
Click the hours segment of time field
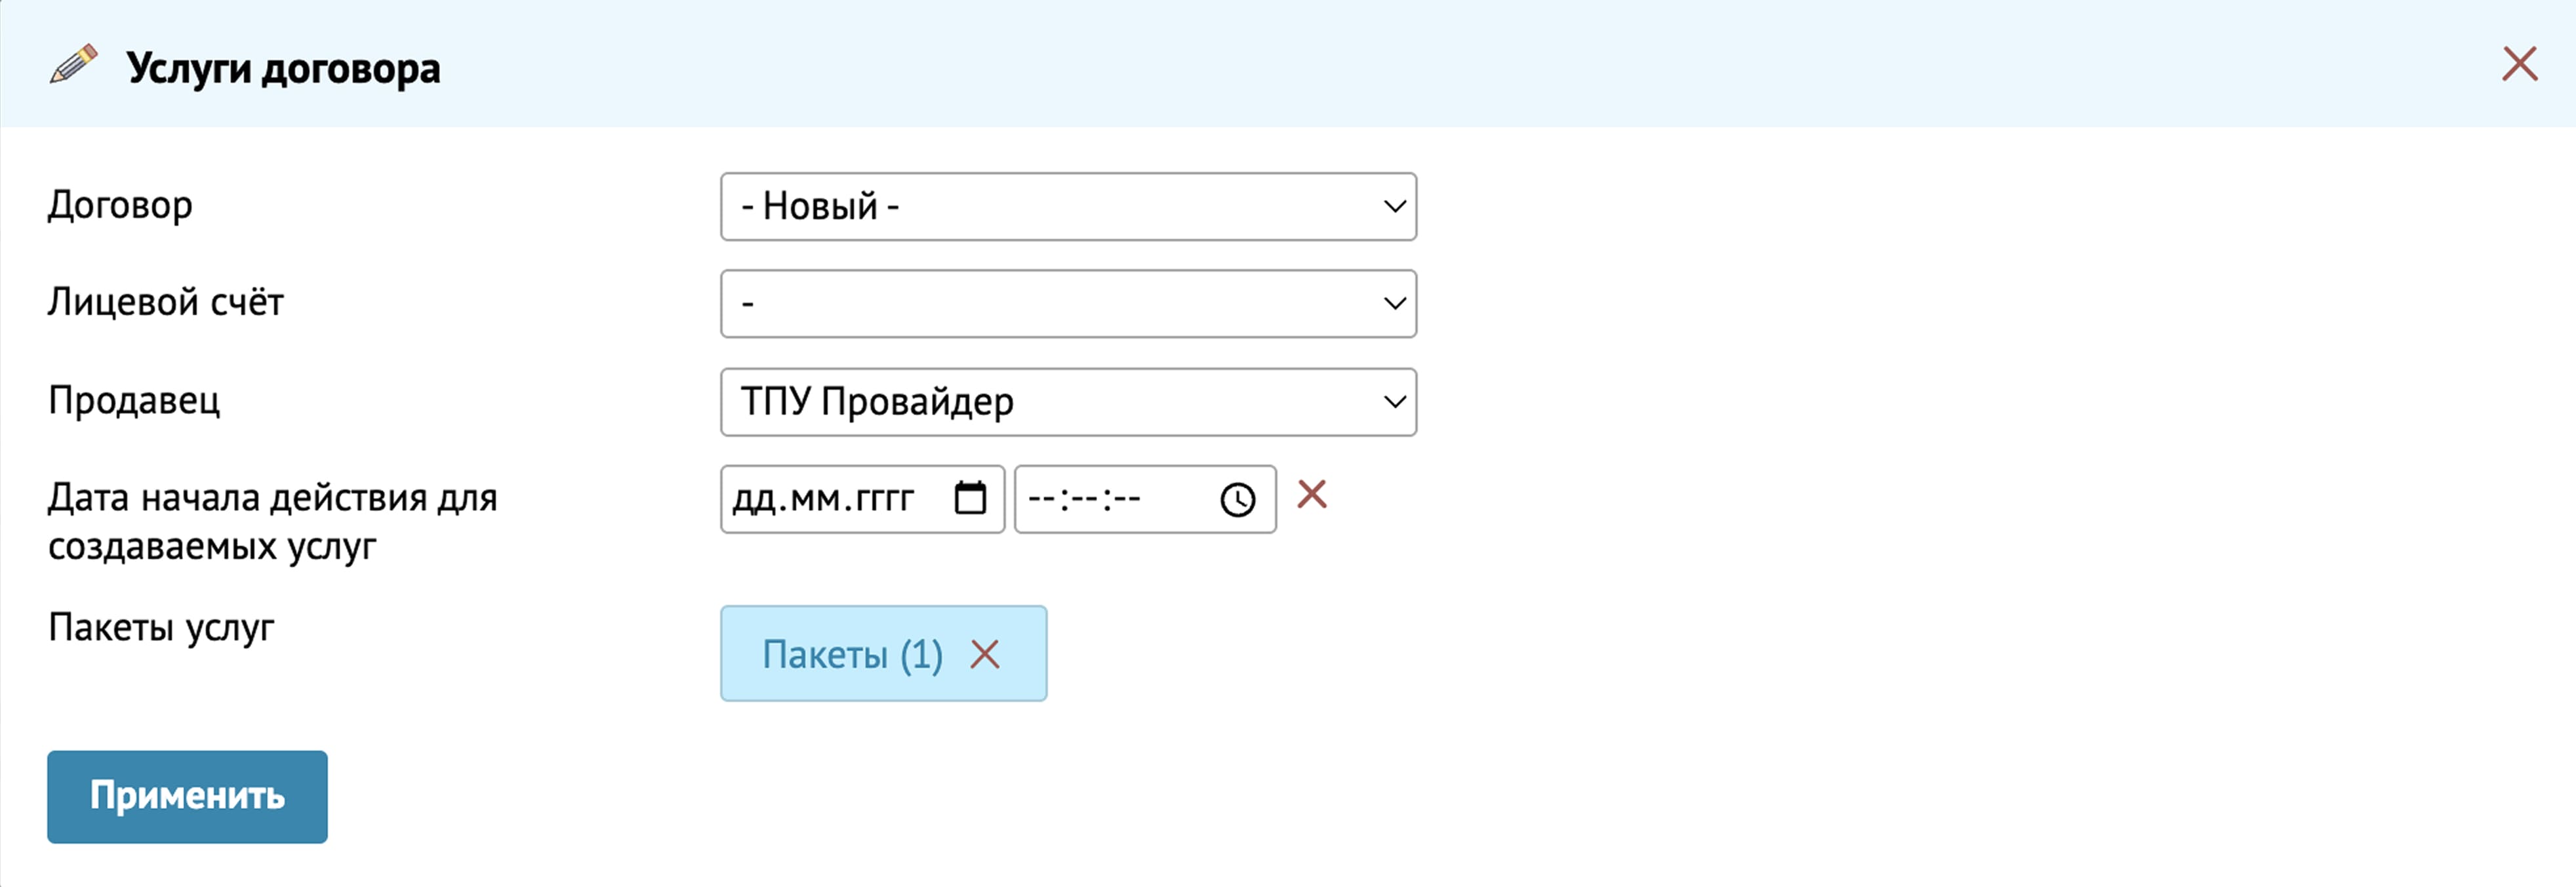click(1041, 498)
